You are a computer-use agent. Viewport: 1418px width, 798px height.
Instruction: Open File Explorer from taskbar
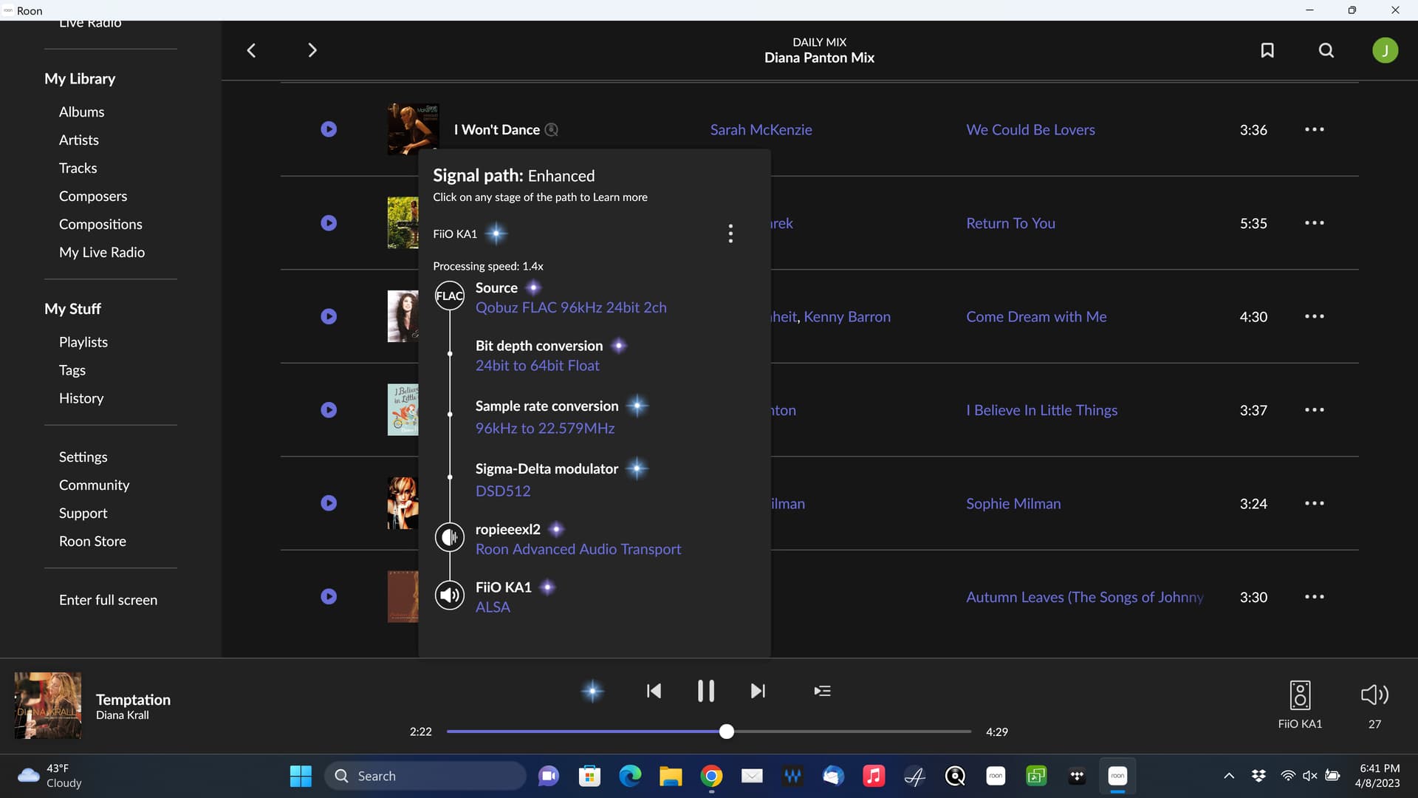coord(671,776)
